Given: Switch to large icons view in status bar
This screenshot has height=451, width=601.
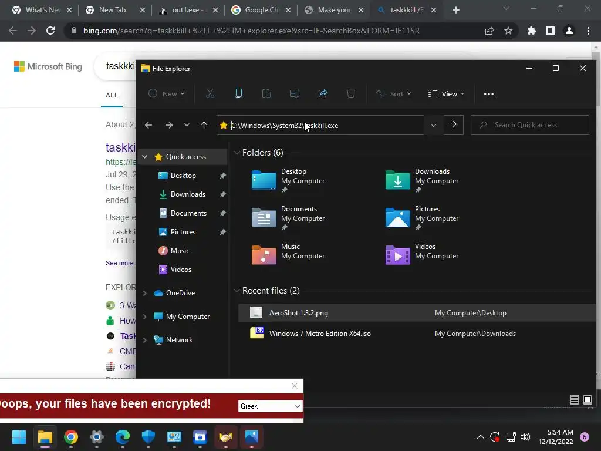Looking at the screenshot, I should pos(587,400).
